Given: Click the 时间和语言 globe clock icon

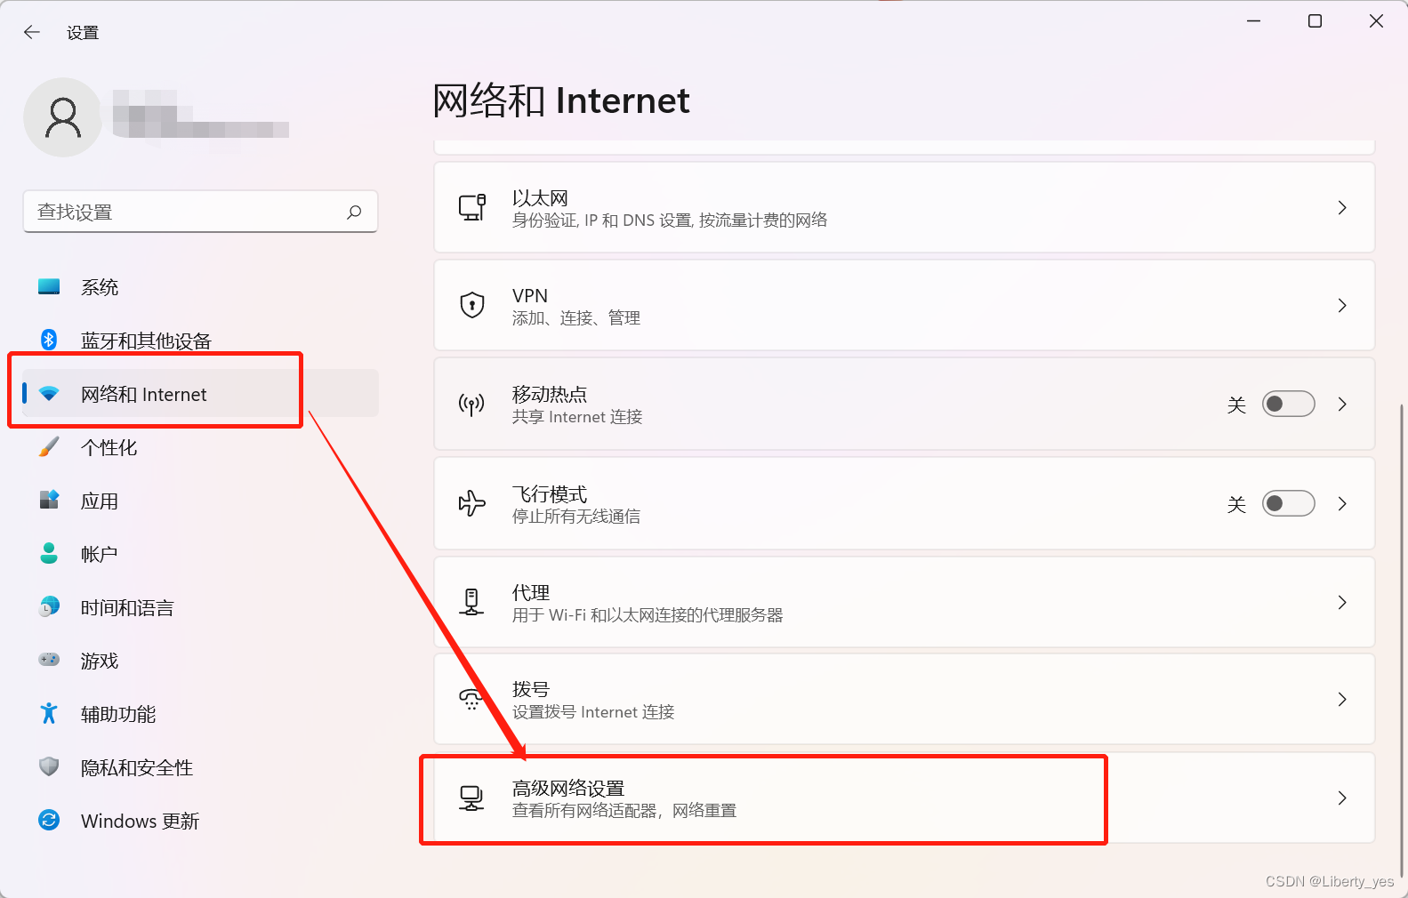Looking at the screenshot, I should coord(49,606).
